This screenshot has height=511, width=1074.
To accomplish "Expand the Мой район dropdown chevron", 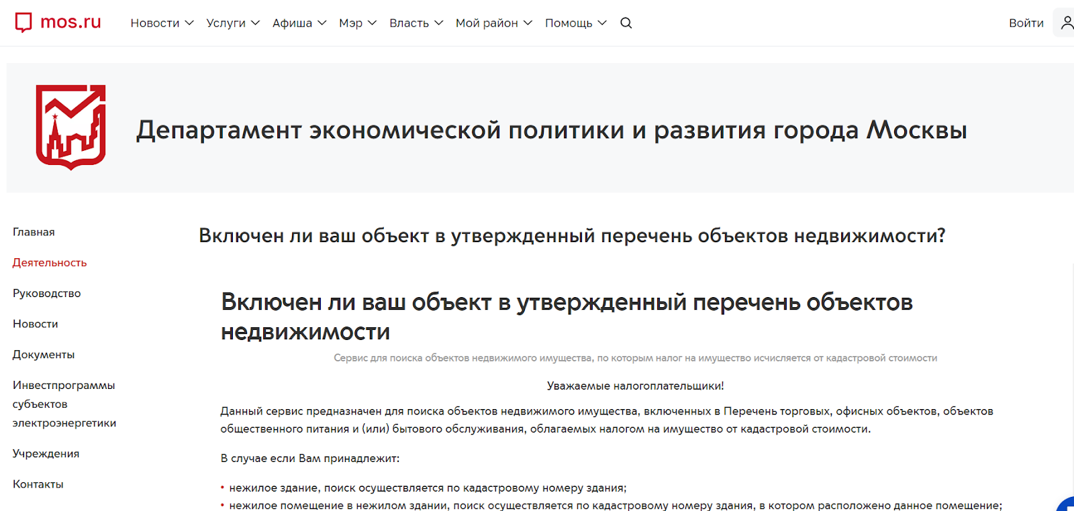I will tap(528, 23).
